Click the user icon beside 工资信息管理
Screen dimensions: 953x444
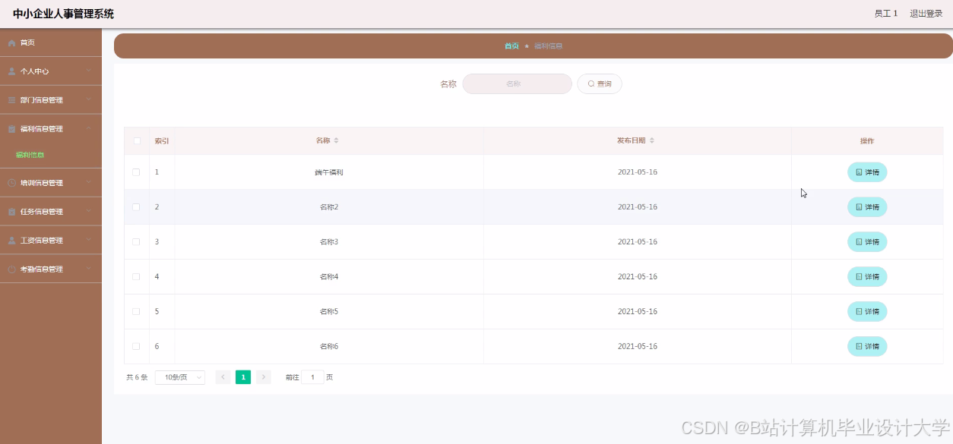(11, 241)
